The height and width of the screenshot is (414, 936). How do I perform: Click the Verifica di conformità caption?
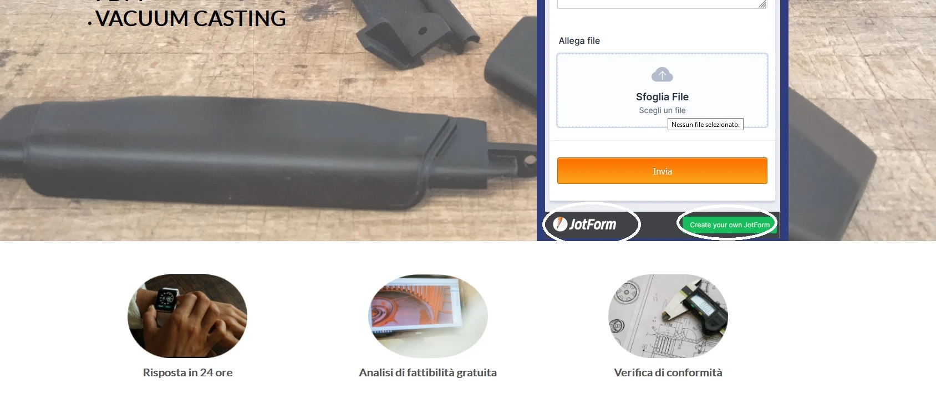(x=668, y=372)
